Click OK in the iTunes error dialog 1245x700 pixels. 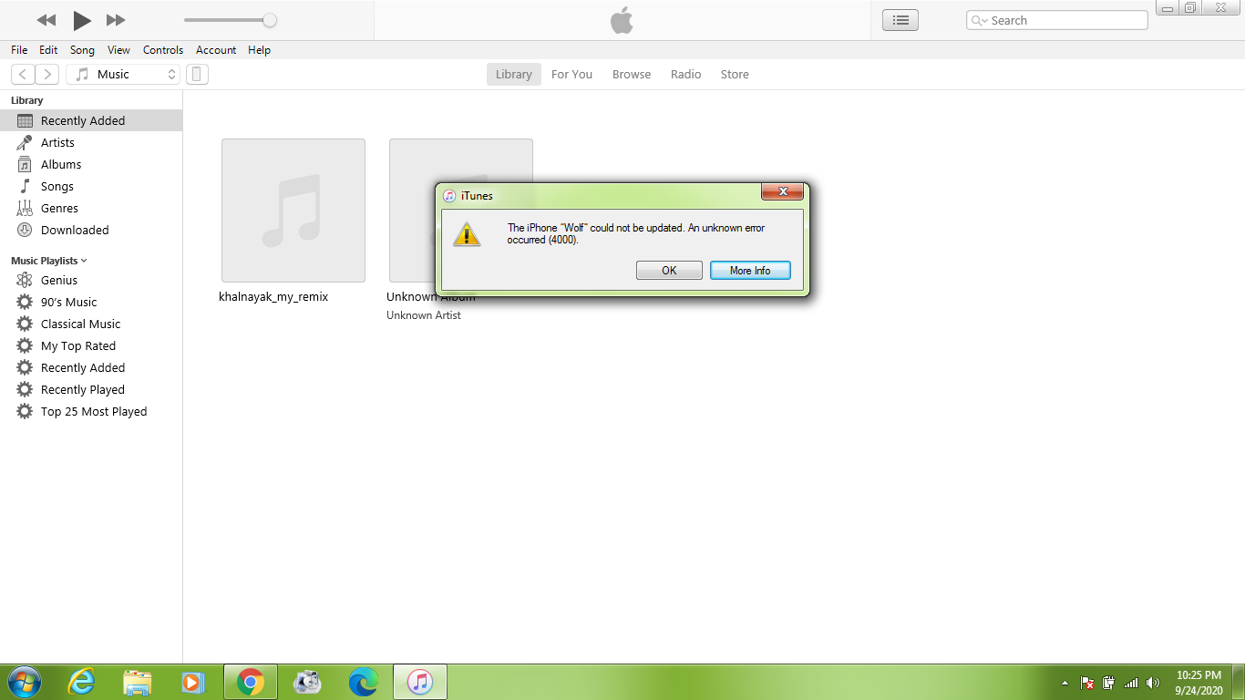pos(669,271)
